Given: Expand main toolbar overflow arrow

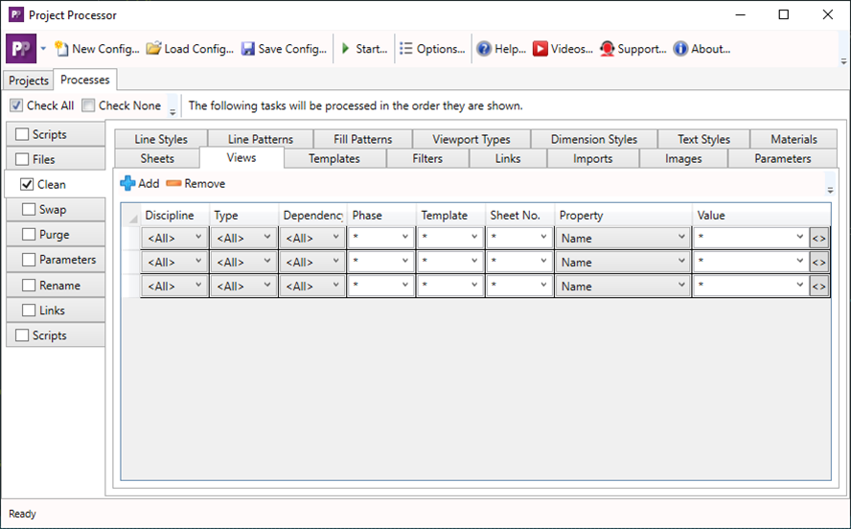Looking at the screenshot, I should pos(843,61).
